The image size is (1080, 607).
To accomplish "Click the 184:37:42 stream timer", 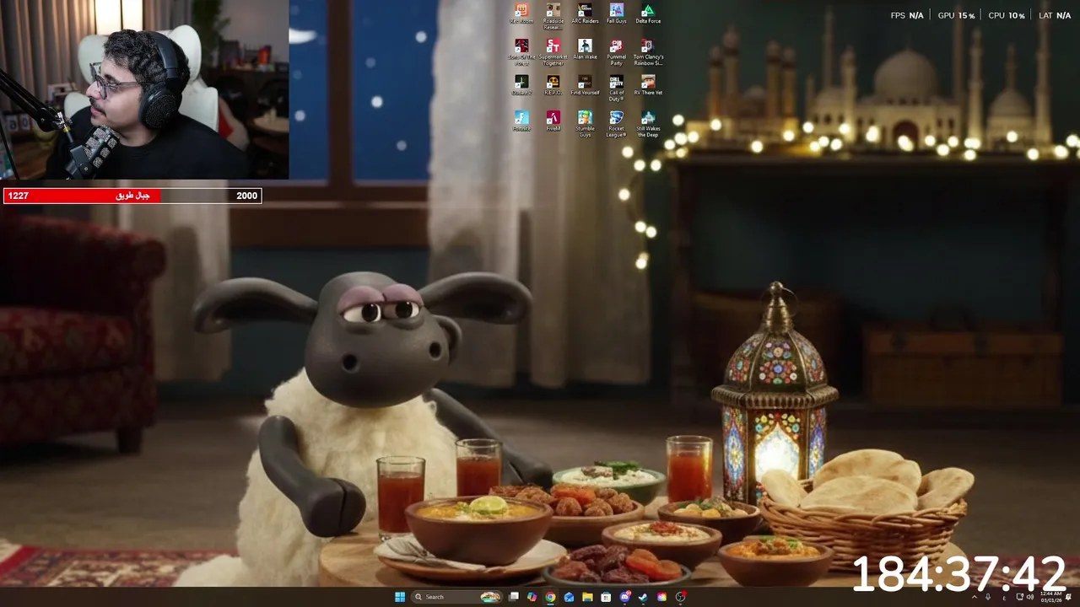I will (959, 574).
